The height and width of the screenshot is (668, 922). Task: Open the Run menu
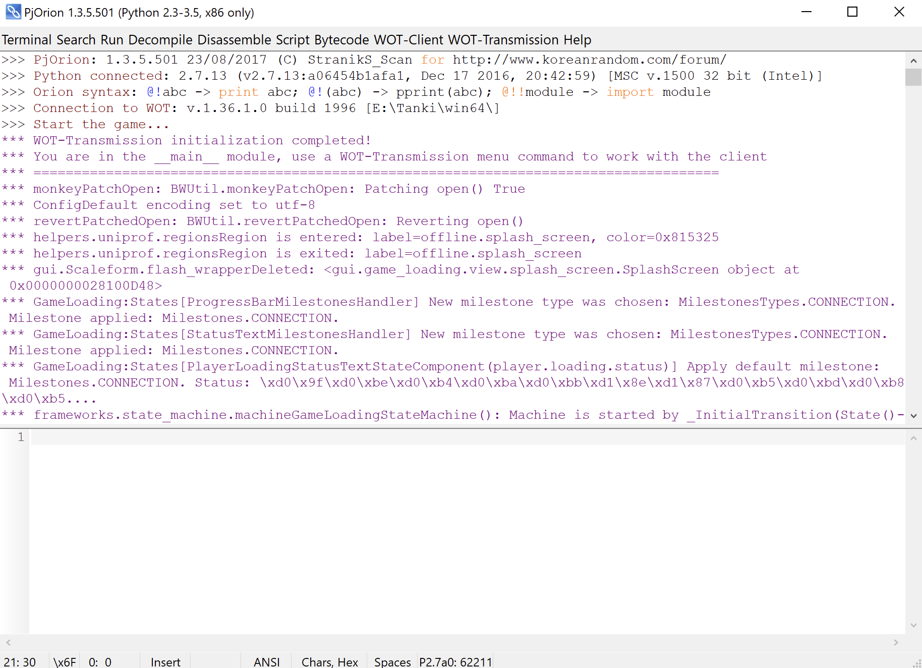click(x=112, y=40)
